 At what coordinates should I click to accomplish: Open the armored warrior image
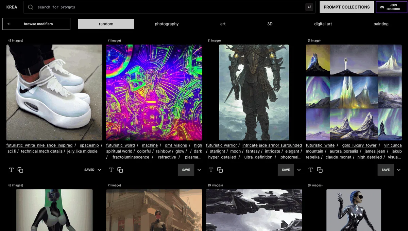tap(254, 92)
